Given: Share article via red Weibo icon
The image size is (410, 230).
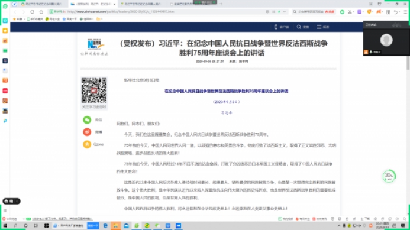Looking at the screenshot, I should click(87, 132).
